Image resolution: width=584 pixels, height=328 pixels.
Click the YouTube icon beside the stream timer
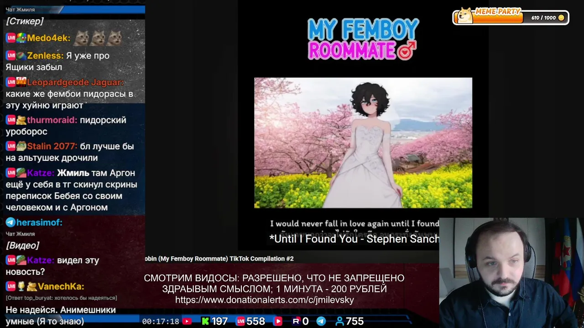click(187, 321)
